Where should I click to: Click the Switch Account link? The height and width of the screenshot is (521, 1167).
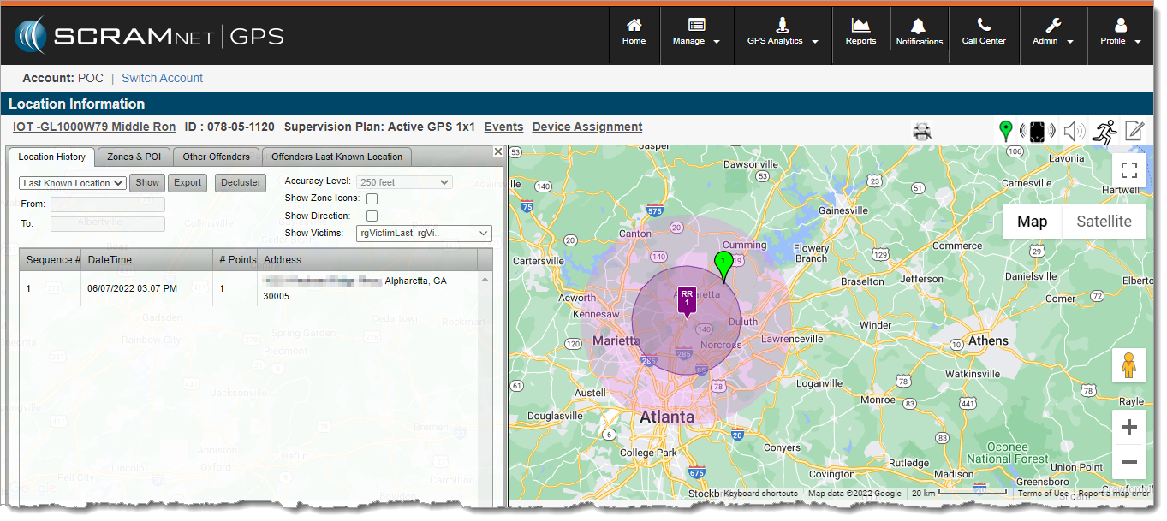pos(162,78)
